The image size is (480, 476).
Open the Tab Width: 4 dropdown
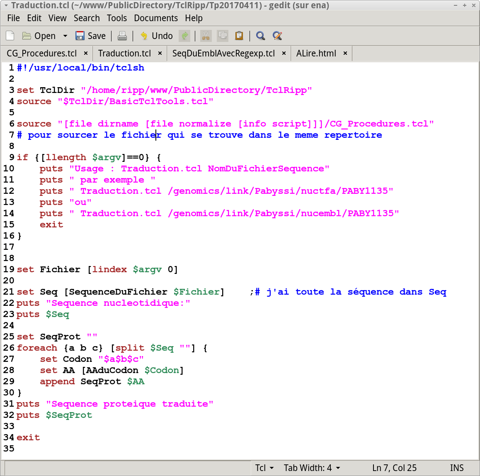[x=312, y=468]
